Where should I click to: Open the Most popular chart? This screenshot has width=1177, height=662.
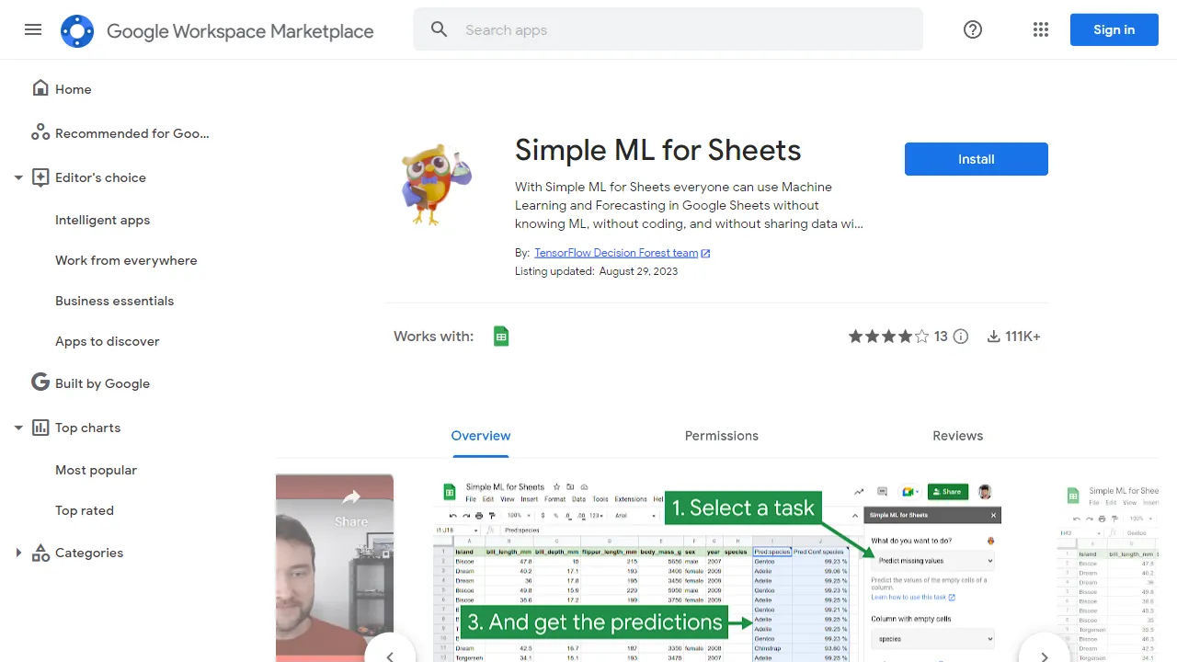[96, 470]
